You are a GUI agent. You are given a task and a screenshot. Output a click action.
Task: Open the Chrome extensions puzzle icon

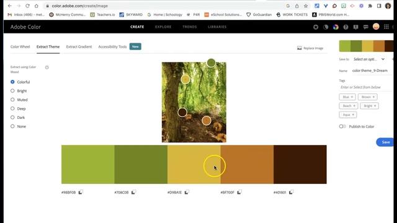click(370, 6)
